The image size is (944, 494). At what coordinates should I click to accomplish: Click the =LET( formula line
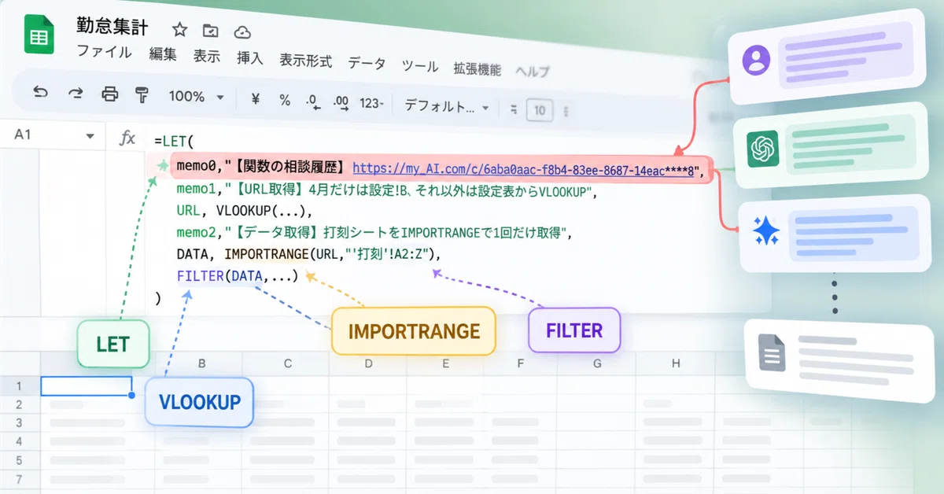pos(174,142)
